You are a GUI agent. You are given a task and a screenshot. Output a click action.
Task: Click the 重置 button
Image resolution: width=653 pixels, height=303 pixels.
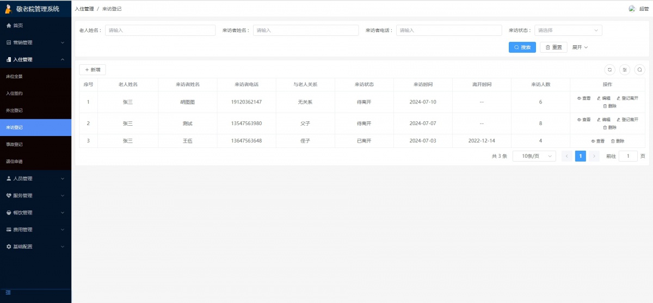554,47
